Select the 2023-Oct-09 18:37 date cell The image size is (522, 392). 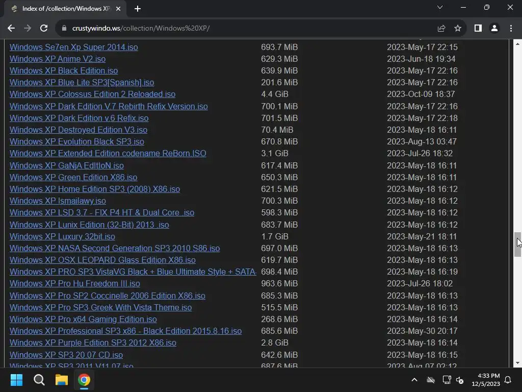pos(421,94)
